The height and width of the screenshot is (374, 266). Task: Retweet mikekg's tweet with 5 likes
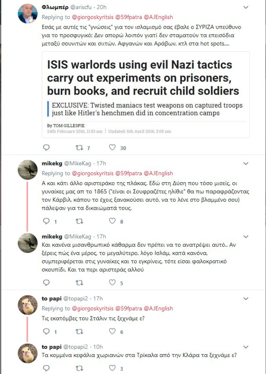click(79, 283)
